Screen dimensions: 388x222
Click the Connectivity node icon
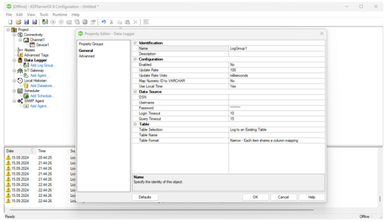click(20, 35)
